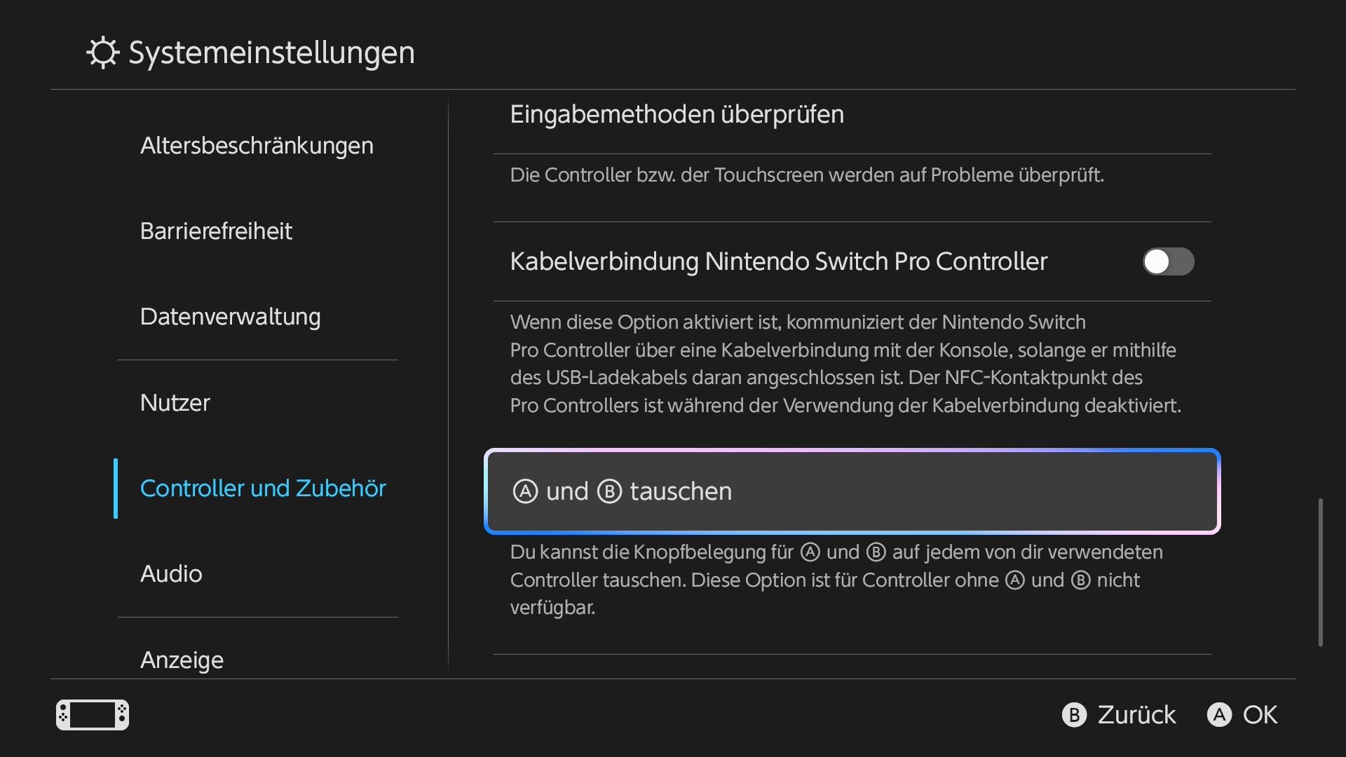Select Nutzer in the sidebar

point(175,403)
